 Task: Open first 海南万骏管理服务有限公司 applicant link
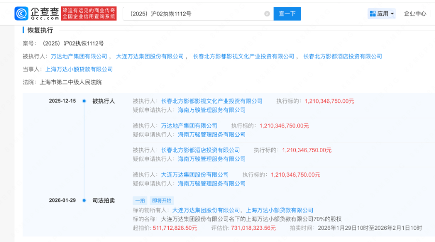[212, 110]
